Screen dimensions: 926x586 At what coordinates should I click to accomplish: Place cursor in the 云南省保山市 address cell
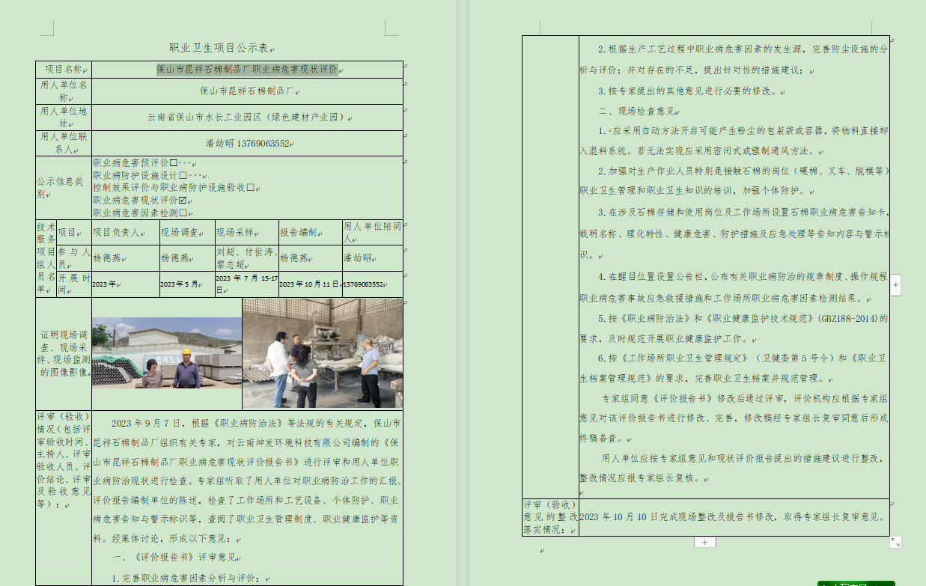pos(246,117)
